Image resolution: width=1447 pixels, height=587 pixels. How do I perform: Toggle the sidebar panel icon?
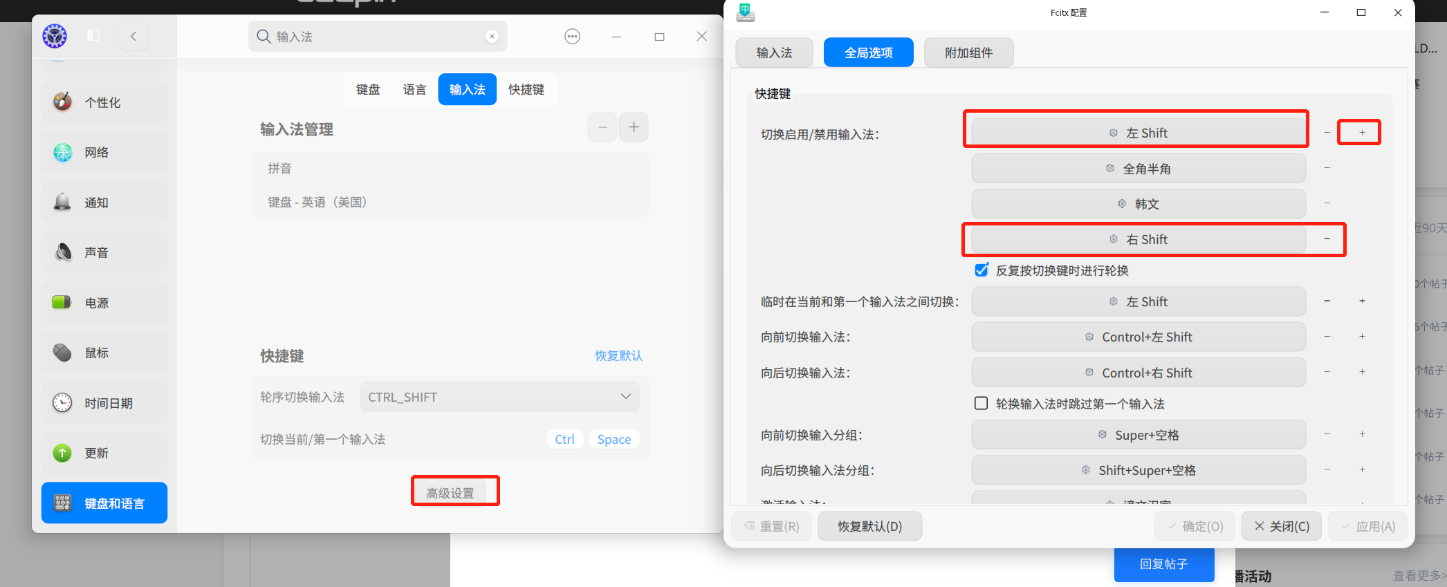[x=93, y=36]
